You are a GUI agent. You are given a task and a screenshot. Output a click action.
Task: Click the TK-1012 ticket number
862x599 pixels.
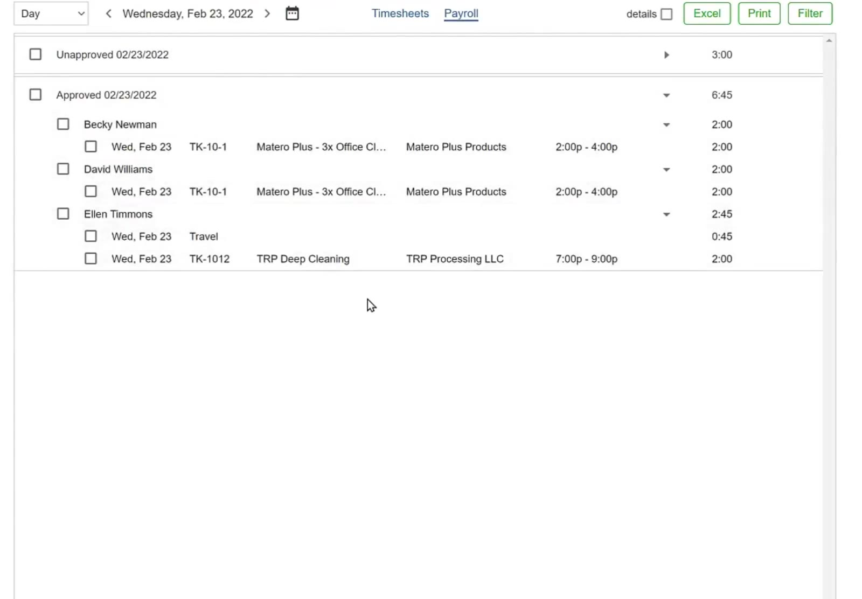click(x=210, y=259)
